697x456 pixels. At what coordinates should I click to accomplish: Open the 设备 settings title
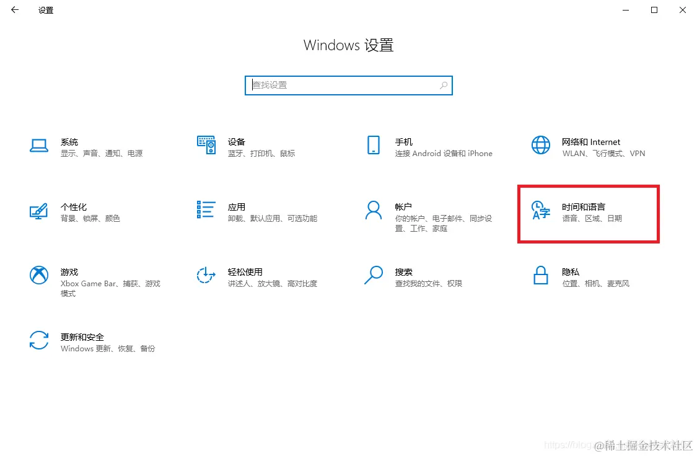[x=237, y=142]
